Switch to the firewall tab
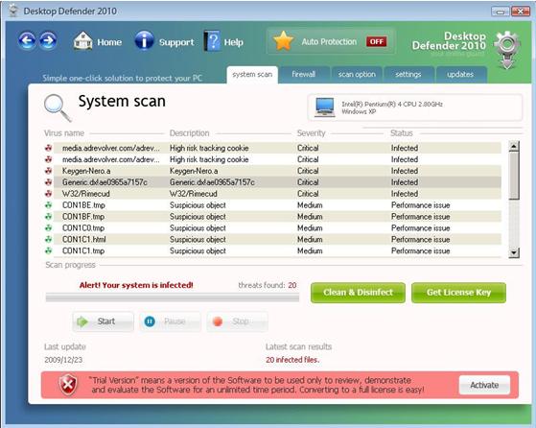Viewport: 536px width, 428px height. pyautogui.click(x=304, y=75)
